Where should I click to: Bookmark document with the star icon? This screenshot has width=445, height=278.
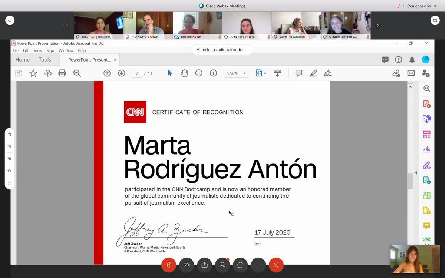[x=33, y=73]
